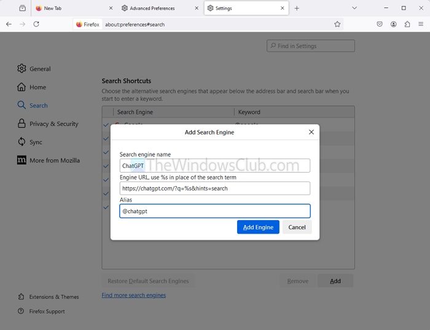Select the Settings tab
This screenshot has height=330, width=430.
(246, 8)
